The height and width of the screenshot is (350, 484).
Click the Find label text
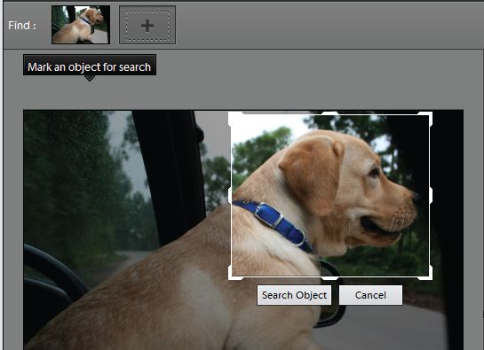[22, 26]
